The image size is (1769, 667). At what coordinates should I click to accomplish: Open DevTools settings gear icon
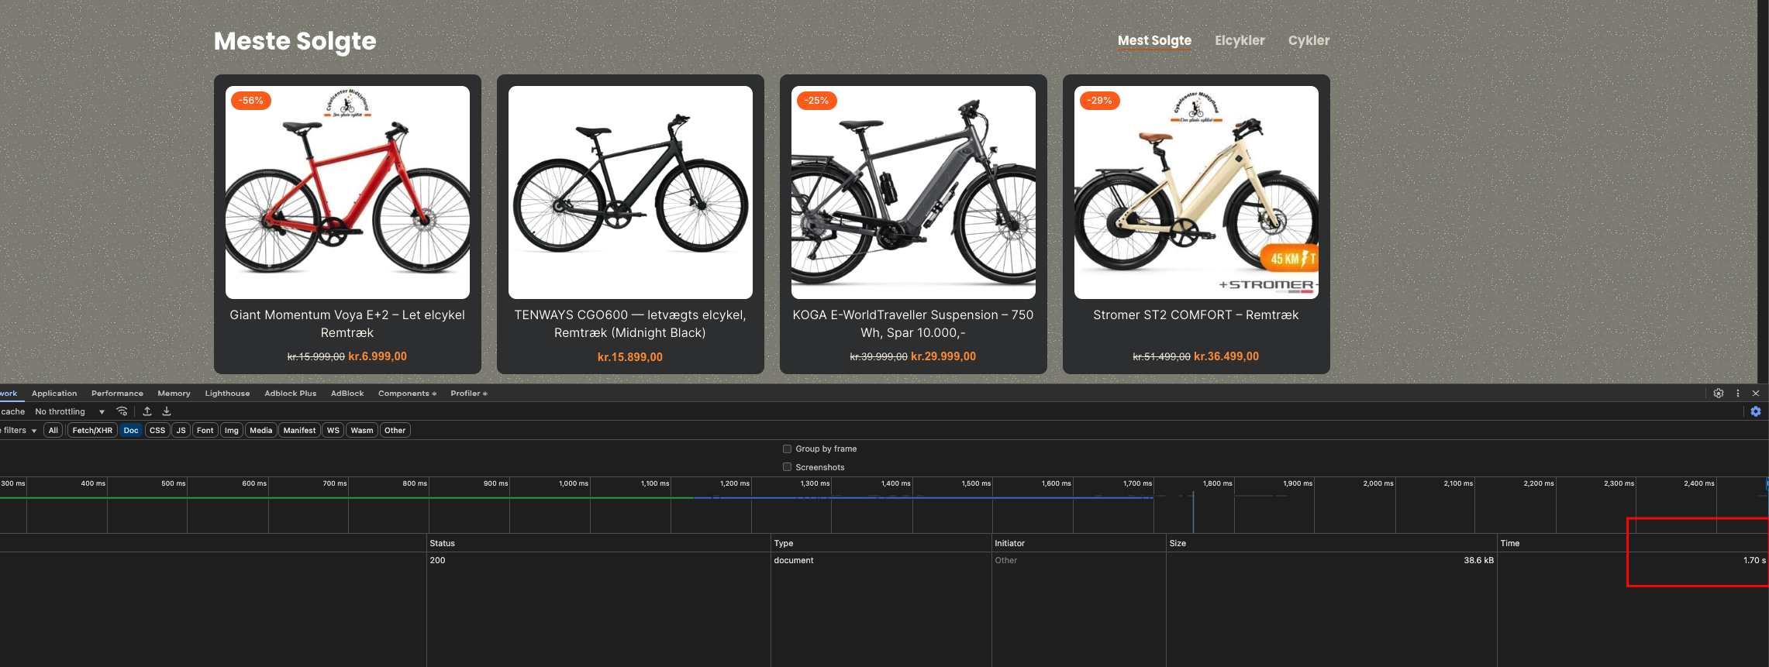[1719, 394]
